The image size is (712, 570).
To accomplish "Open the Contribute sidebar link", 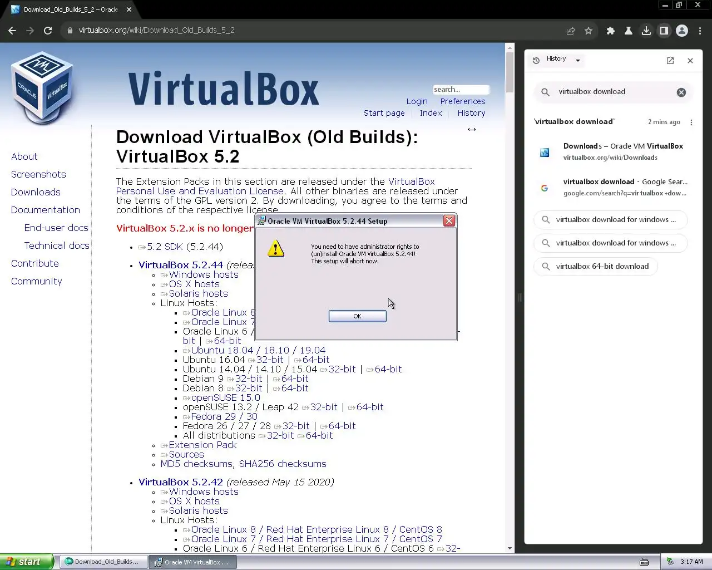I will pos(35,264).
